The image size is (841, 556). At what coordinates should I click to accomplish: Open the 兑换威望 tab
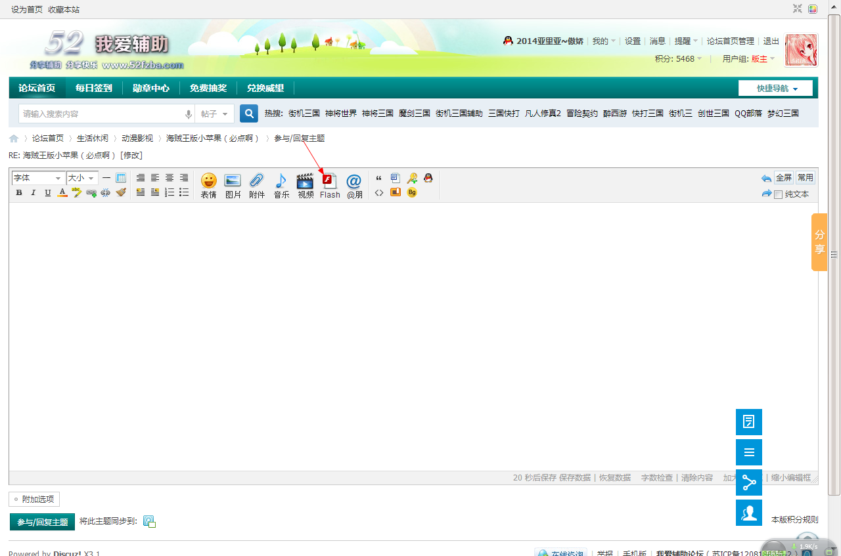coord(265,88)
